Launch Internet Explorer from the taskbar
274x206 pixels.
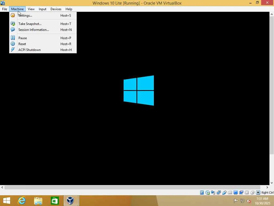pos(22,201)
